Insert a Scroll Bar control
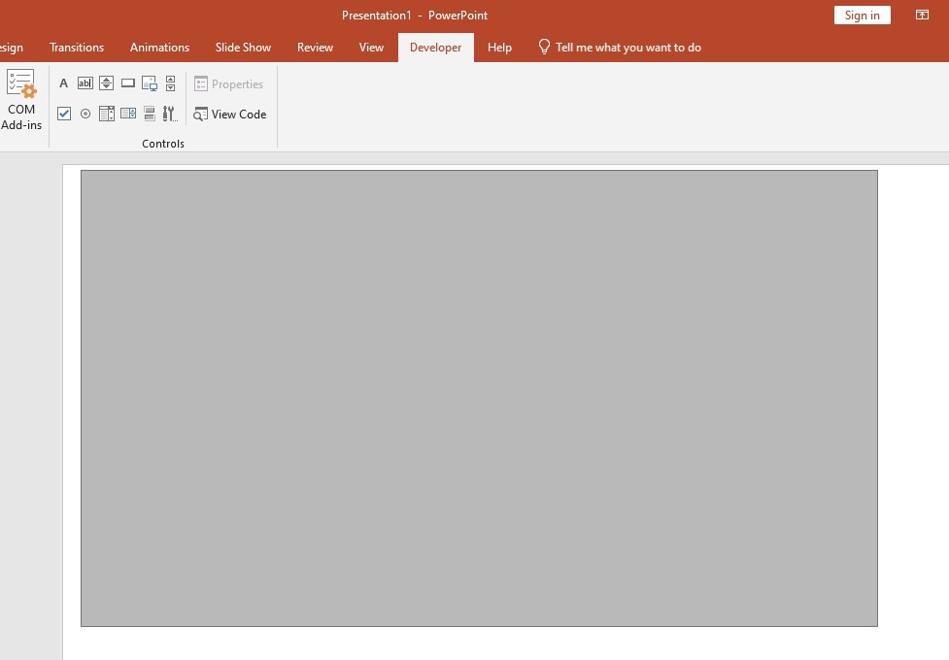Screen dimensions: 949x660 tap(170, 83)
